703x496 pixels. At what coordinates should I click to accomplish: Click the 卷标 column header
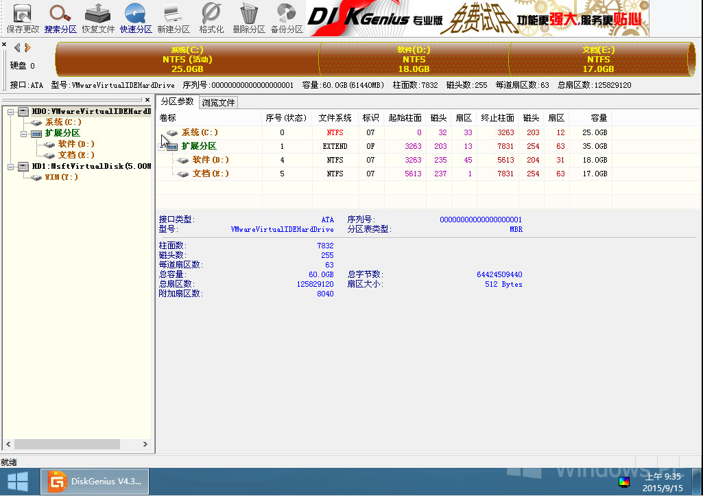pos(209,118)
